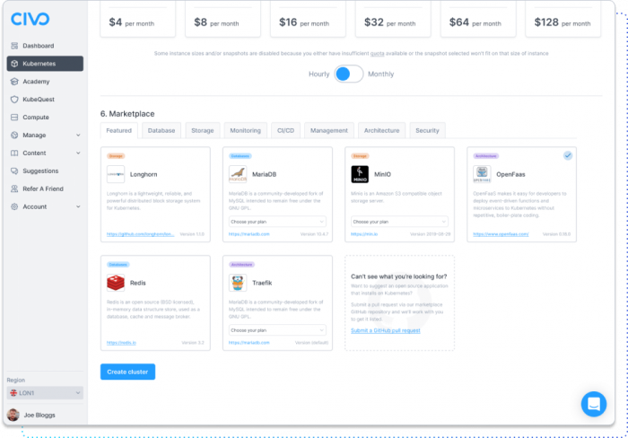Click the Redis red cube logo

(116, 283)
